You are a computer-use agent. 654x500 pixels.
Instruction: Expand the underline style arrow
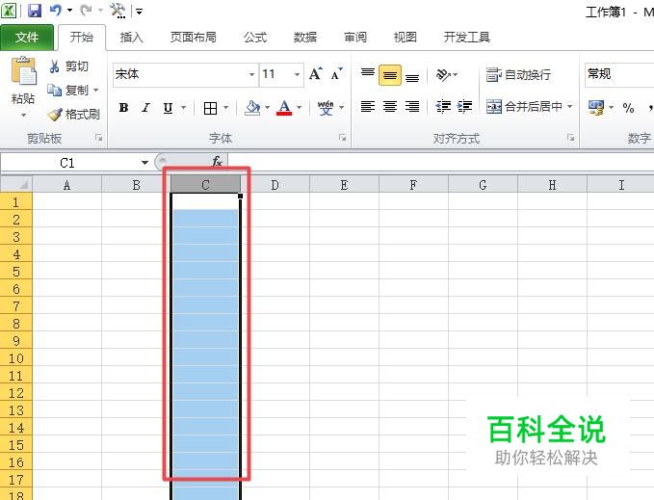[x=184, y=108]
